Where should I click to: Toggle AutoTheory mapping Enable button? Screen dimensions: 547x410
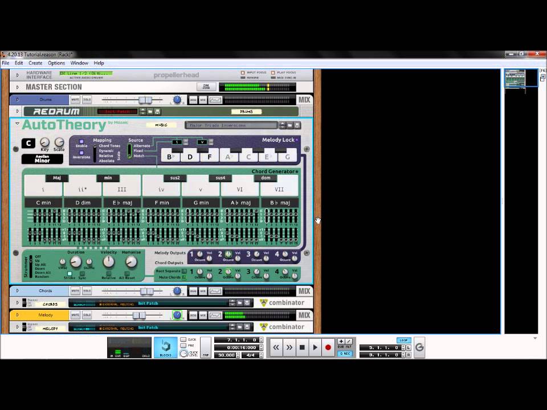click(81, 142)
